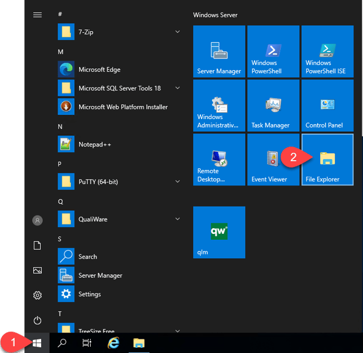363x353 pixels.
Task: Open Microsoft Edge from app list
Action: pos(119,70)
